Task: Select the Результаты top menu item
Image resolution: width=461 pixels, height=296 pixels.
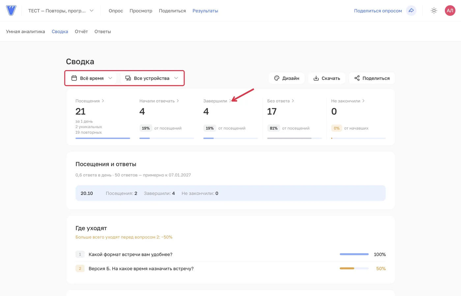Action: coord(205,11)
